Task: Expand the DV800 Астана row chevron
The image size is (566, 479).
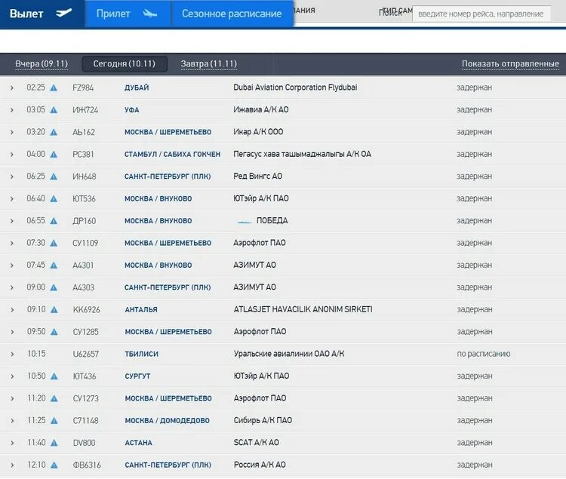Action: point(12,443)
